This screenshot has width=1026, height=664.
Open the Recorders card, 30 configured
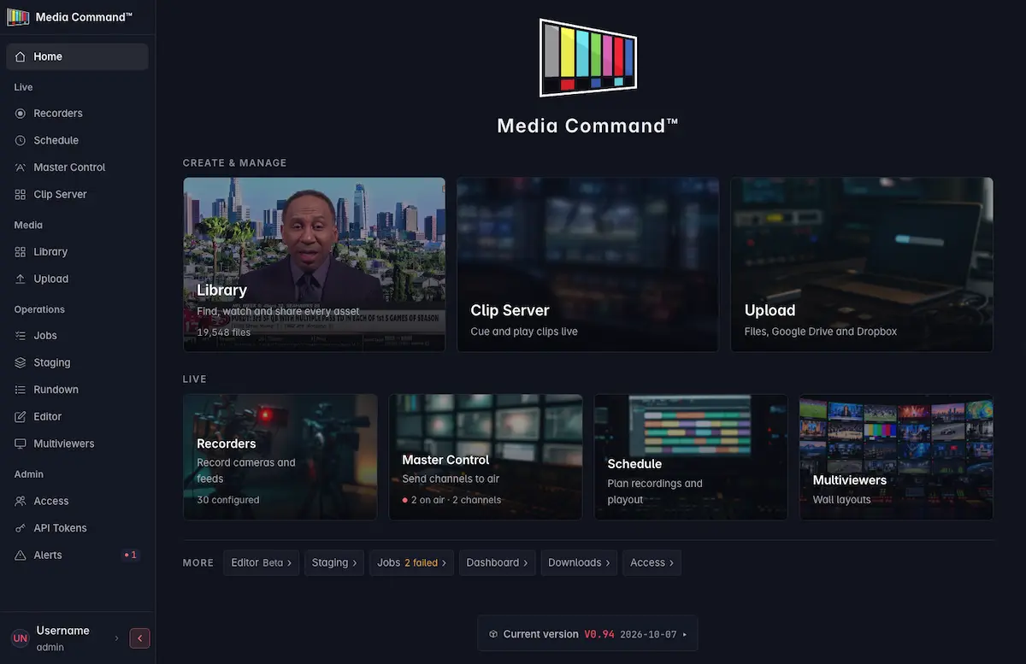coord(280,456)
